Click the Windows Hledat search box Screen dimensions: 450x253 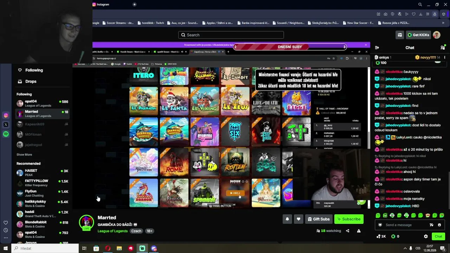pos(45,248)
